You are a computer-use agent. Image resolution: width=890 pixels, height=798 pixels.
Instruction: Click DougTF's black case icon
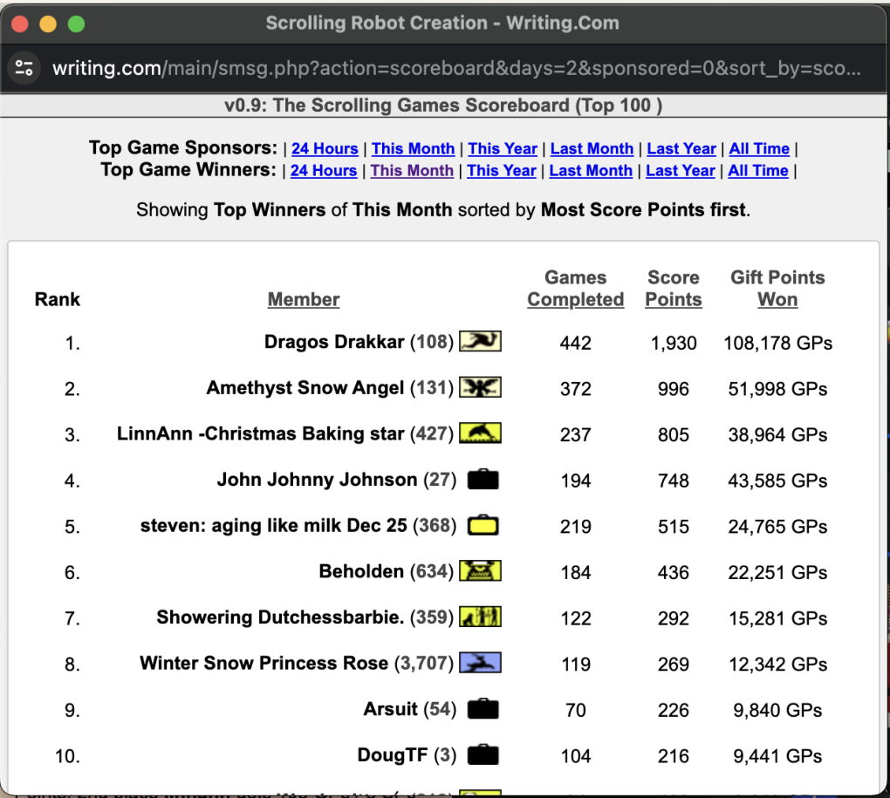coord(483,755)
